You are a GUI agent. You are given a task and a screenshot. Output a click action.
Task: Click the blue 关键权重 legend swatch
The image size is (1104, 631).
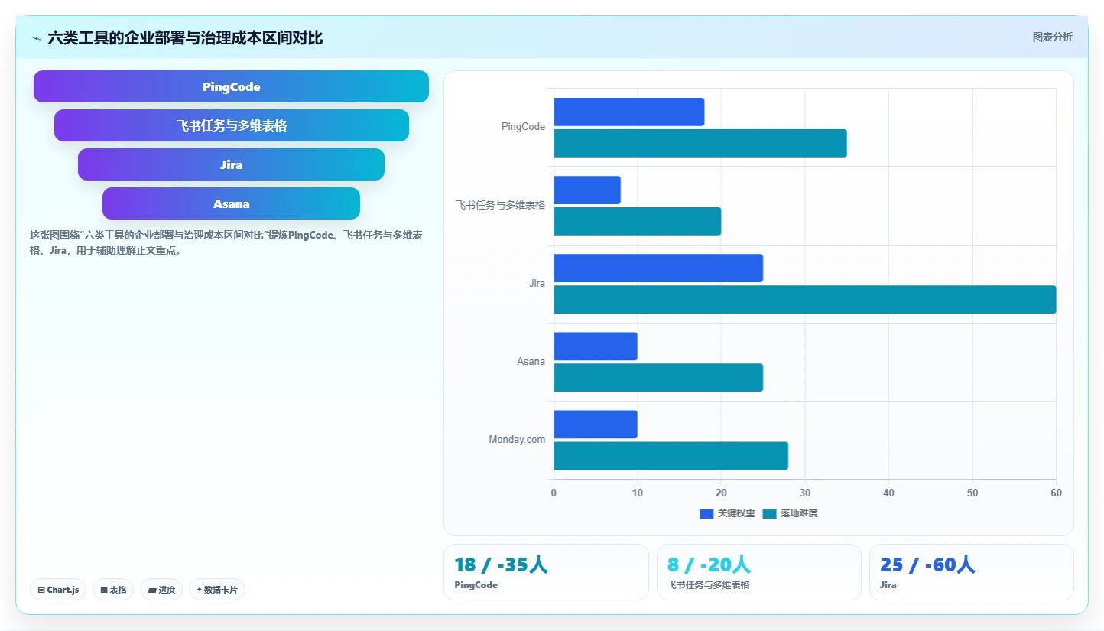tap(706, 514)
